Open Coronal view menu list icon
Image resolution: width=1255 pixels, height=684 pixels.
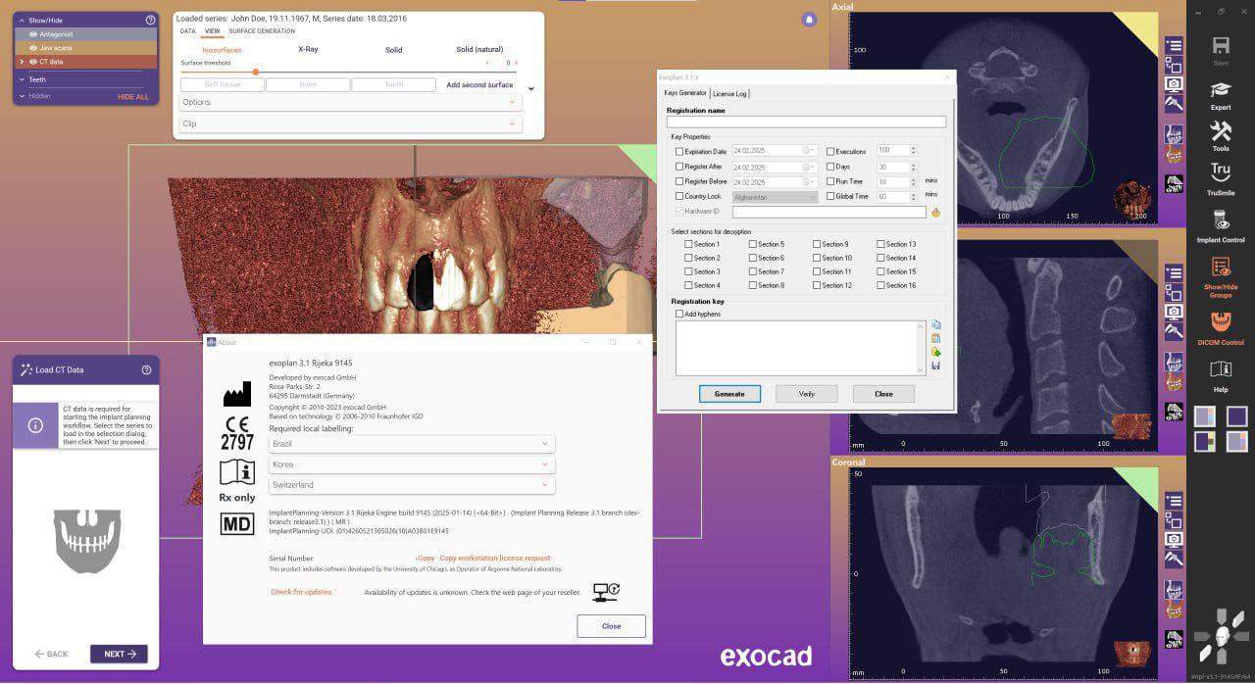1174,501
